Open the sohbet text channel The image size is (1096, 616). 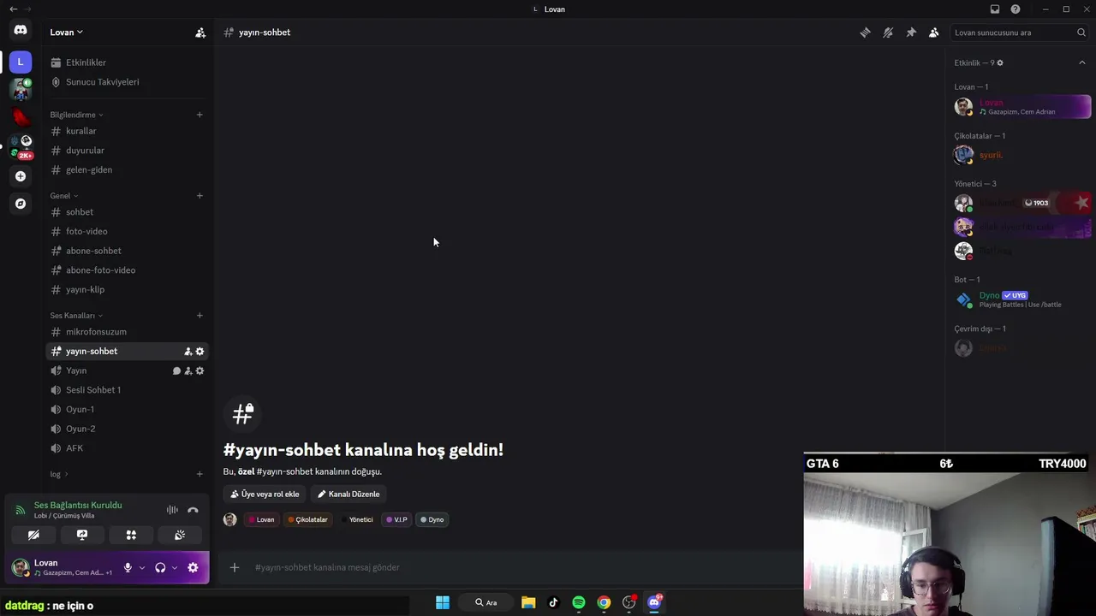[x=127, y=212]
